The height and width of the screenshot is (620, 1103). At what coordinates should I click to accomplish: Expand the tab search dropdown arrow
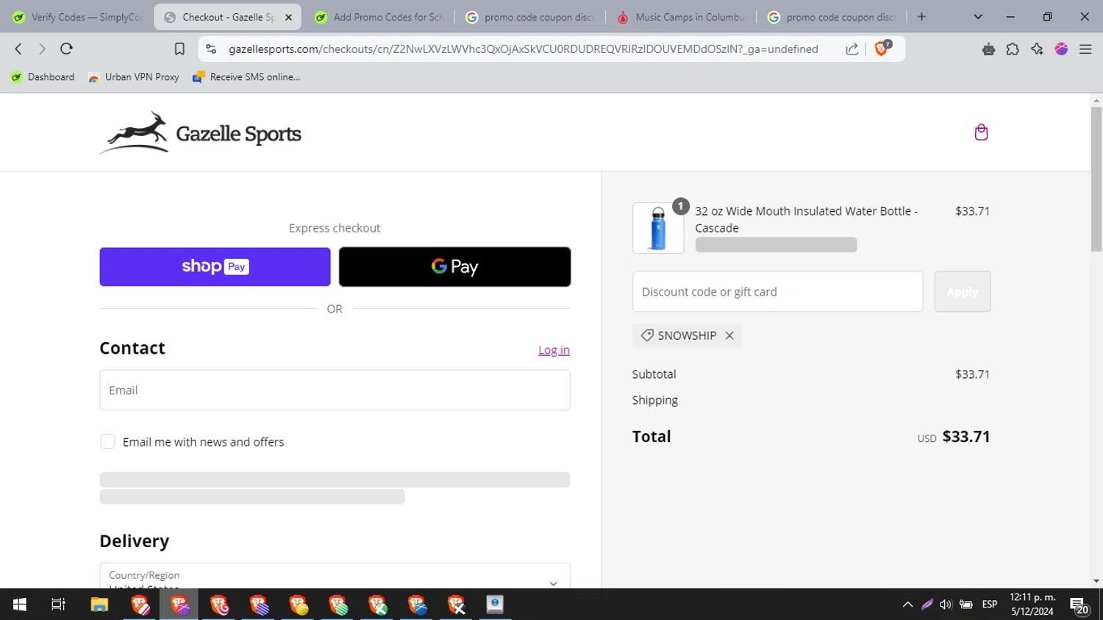pyautogui.click(x=978, y=17)
